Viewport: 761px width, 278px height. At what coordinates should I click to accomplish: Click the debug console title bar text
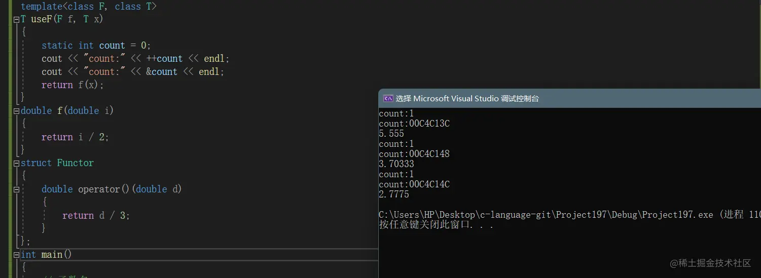[x=467, y=99]
